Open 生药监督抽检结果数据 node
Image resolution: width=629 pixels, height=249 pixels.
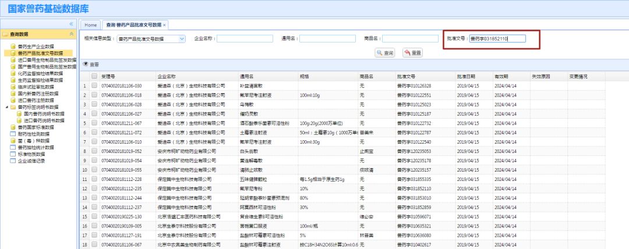40,80
